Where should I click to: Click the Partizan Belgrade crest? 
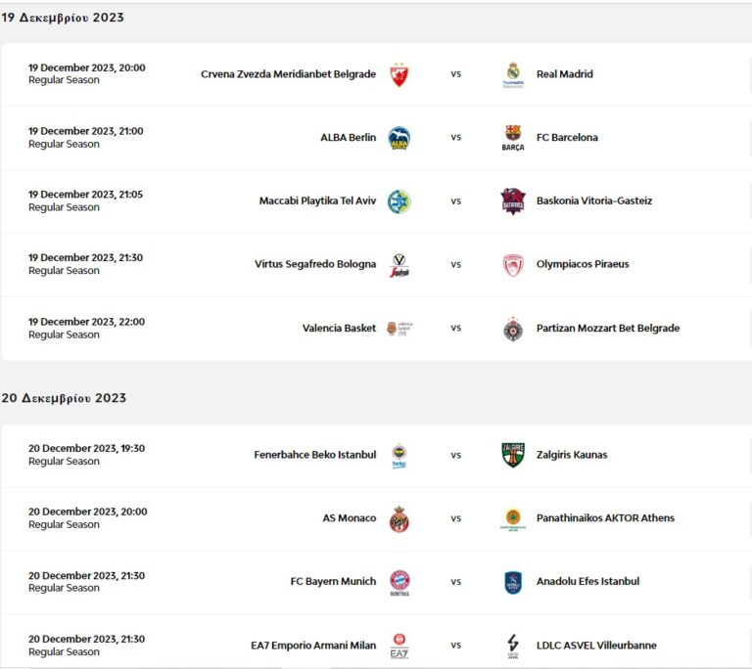513,329
